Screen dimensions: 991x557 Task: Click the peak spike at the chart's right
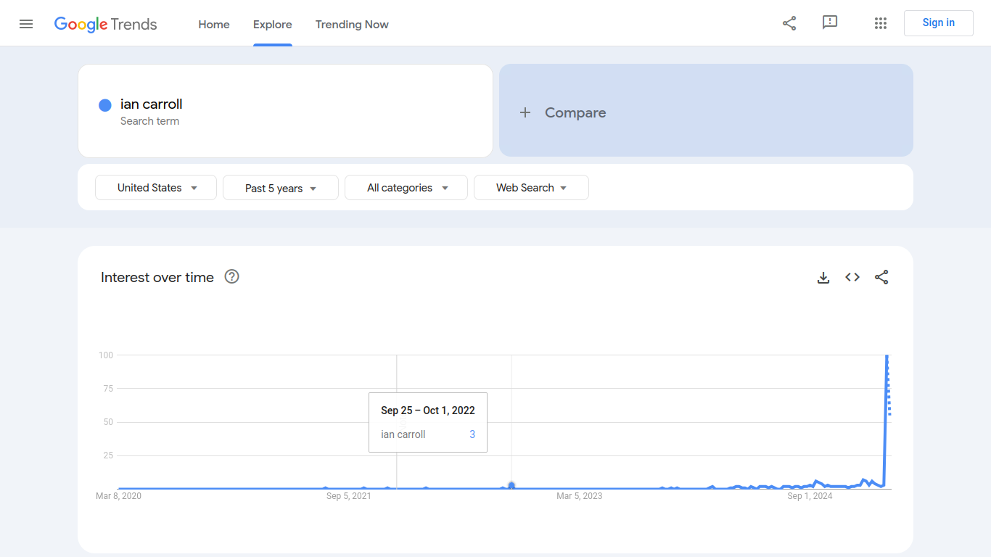887,357
